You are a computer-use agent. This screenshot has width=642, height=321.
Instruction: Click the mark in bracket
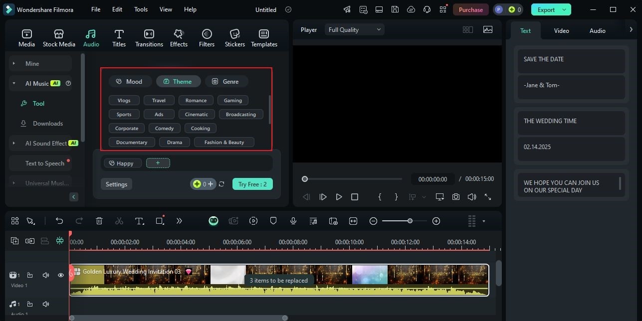pos(380,197)
